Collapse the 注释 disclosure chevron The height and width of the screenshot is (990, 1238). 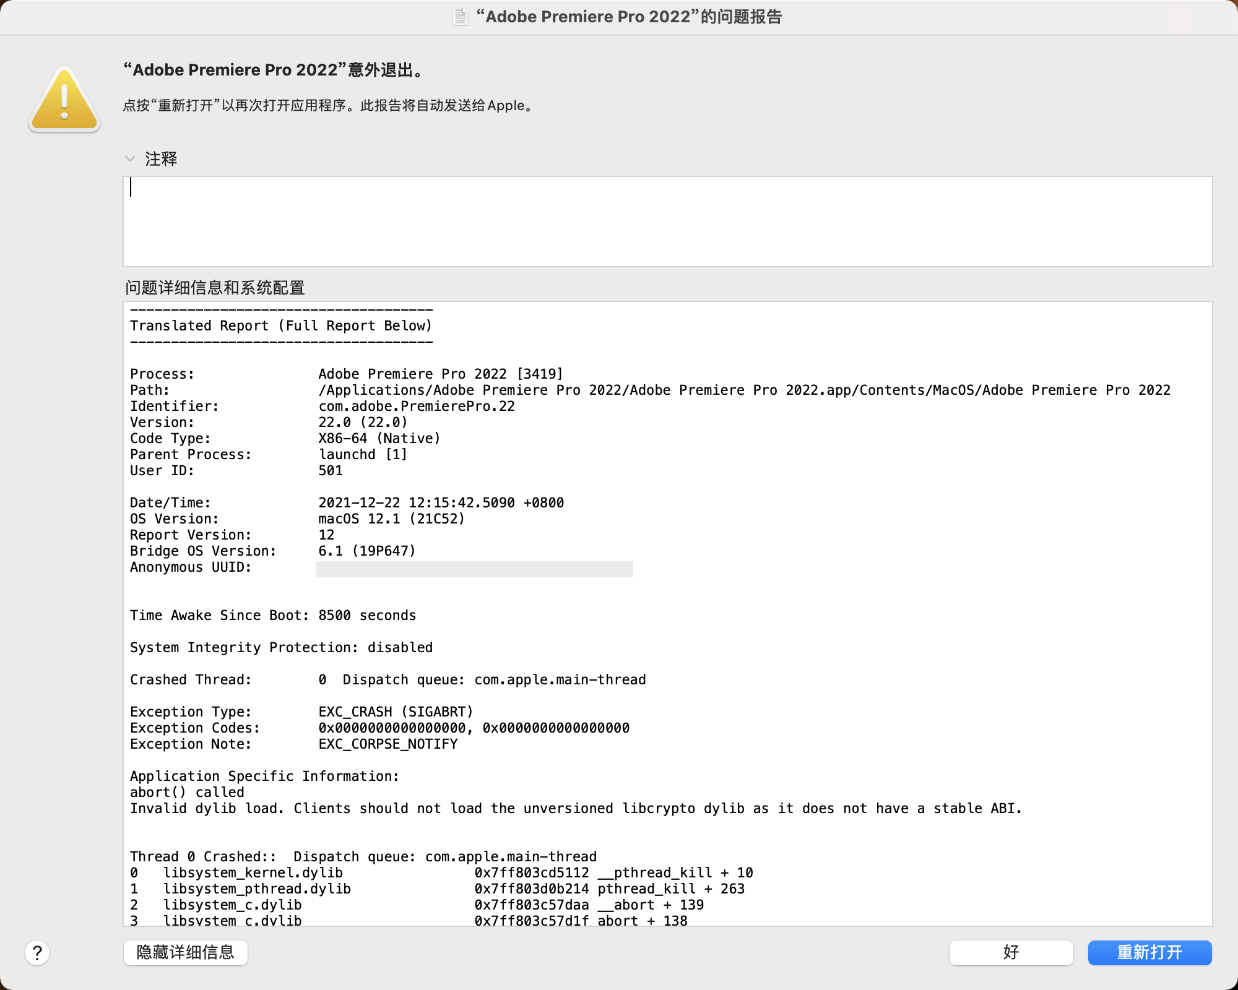(x=130, y=159)
